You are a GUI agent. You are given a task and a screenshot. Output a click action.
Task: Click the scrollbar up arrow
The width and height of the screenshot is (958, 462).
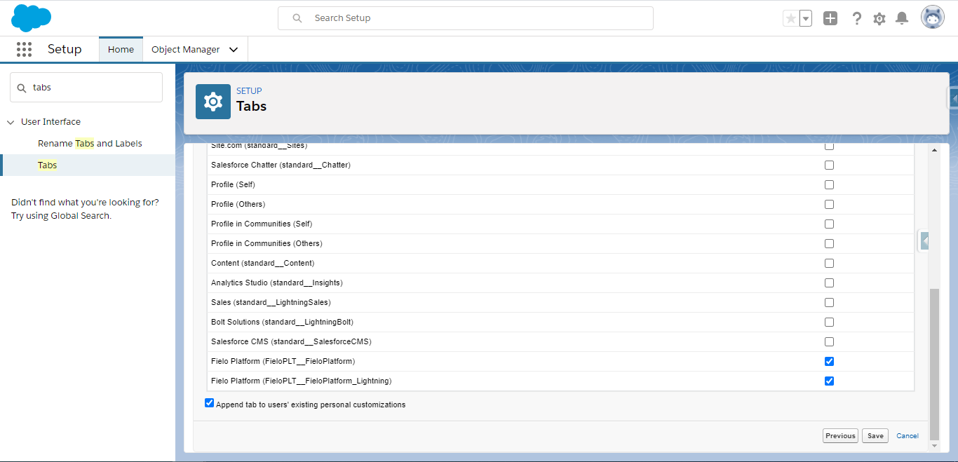pyautogui.click(x=934, y=151)
